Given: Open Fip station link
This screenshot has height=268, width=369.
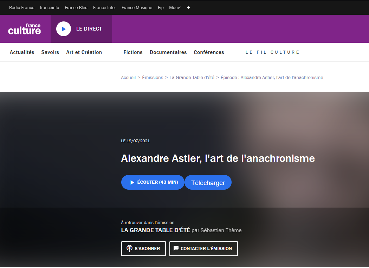Looking at the screenshot, I should point(161,7).
